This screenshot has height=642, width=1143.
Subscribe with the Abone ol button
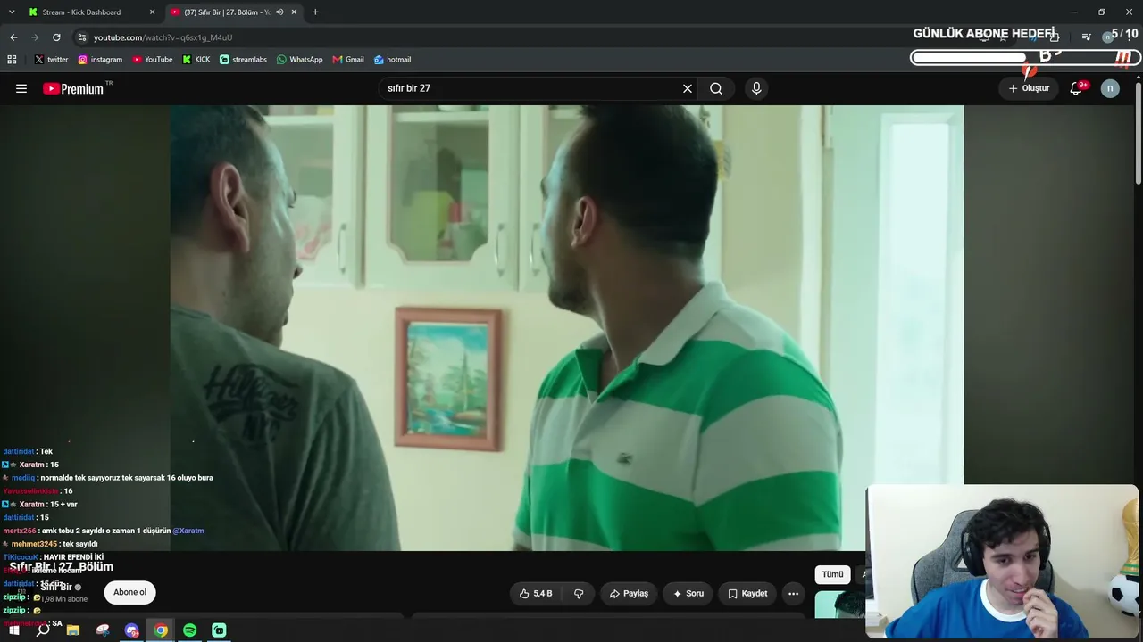pos(129,592)
